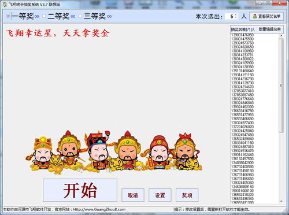Open the 设置 settings button
Viewport: 289px width, 215px height.
160,195
